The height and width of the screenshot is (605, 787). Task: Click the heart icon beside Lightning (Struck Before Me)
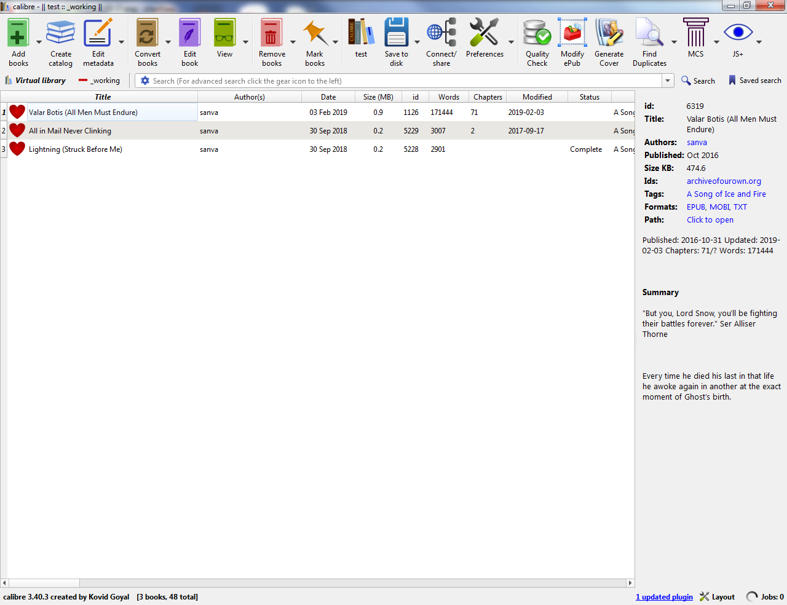click(x=17, y=149)
